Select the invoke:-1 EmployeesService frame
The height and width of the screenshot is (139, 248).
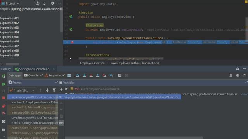[x=33, y=102]
